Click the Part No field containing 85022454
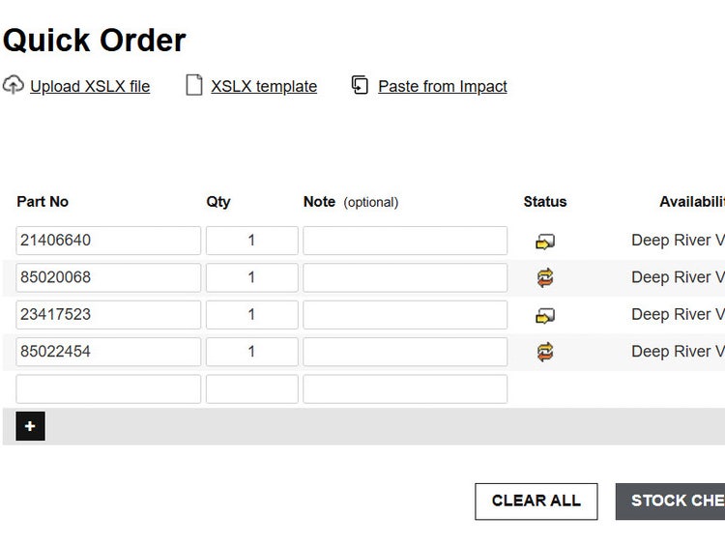This screenshot has height=544, width=725. (x=108, y=352)
